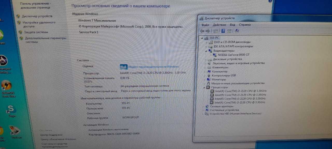Expand the Сетевые адаптеры node
The width and height of the screenshot is (332, 149).
(203, 106)
